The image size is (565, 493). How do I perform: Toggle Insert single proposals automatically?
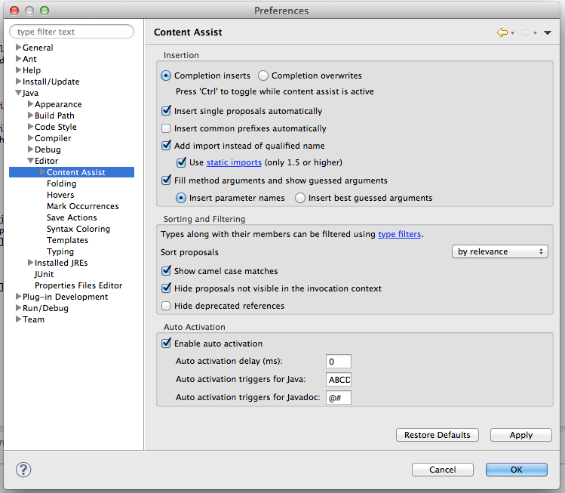166,111
